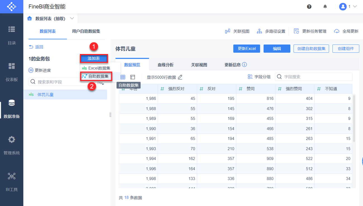This screenshot has height=206, width=363.
Task: Click the home icon beside 数据列表（抽取）
Action: coord(30,18)
